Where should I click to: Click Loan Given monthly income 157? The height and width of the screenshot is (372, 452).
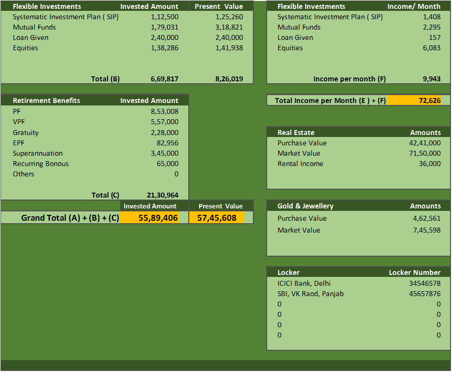click(435, 38)
